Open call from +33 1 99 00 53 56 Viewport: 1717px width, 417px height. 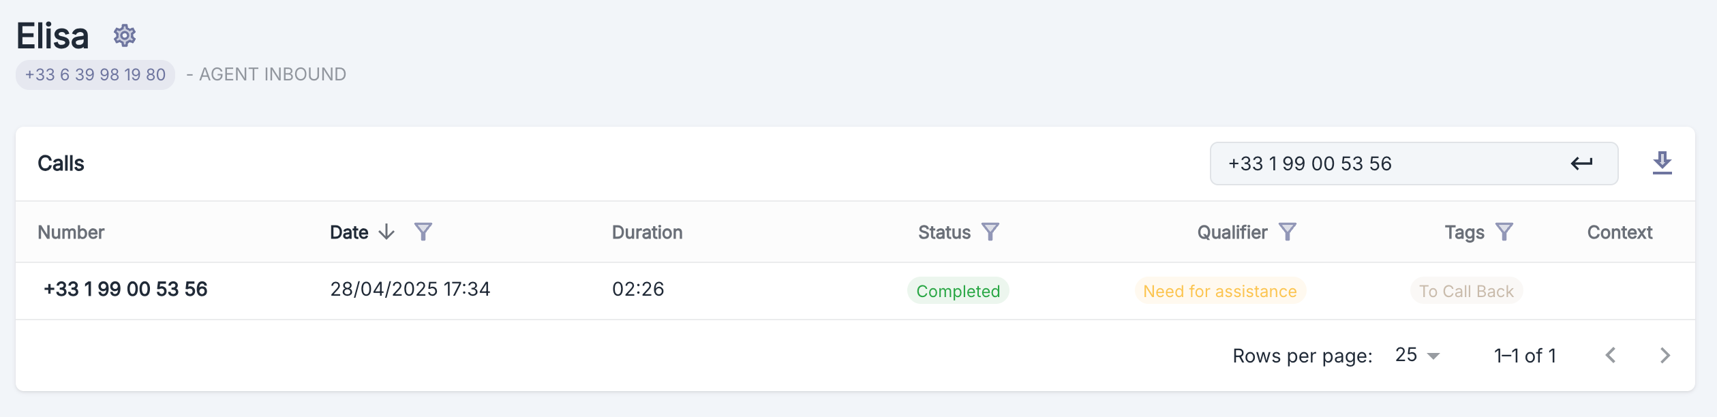click(125, 290)
